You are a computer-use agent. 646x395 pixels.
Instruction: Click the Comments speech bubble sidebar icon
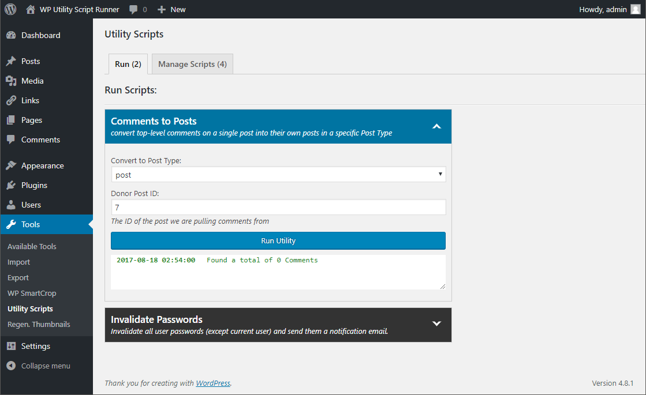tap(11, 140)
